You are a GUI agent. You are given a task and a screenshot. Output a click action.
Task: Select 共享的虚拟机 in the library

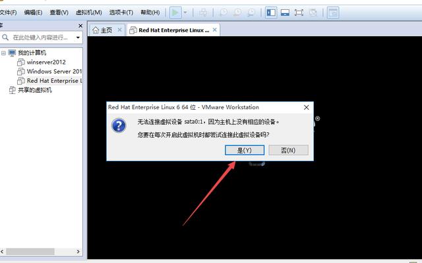click(35, 90)
